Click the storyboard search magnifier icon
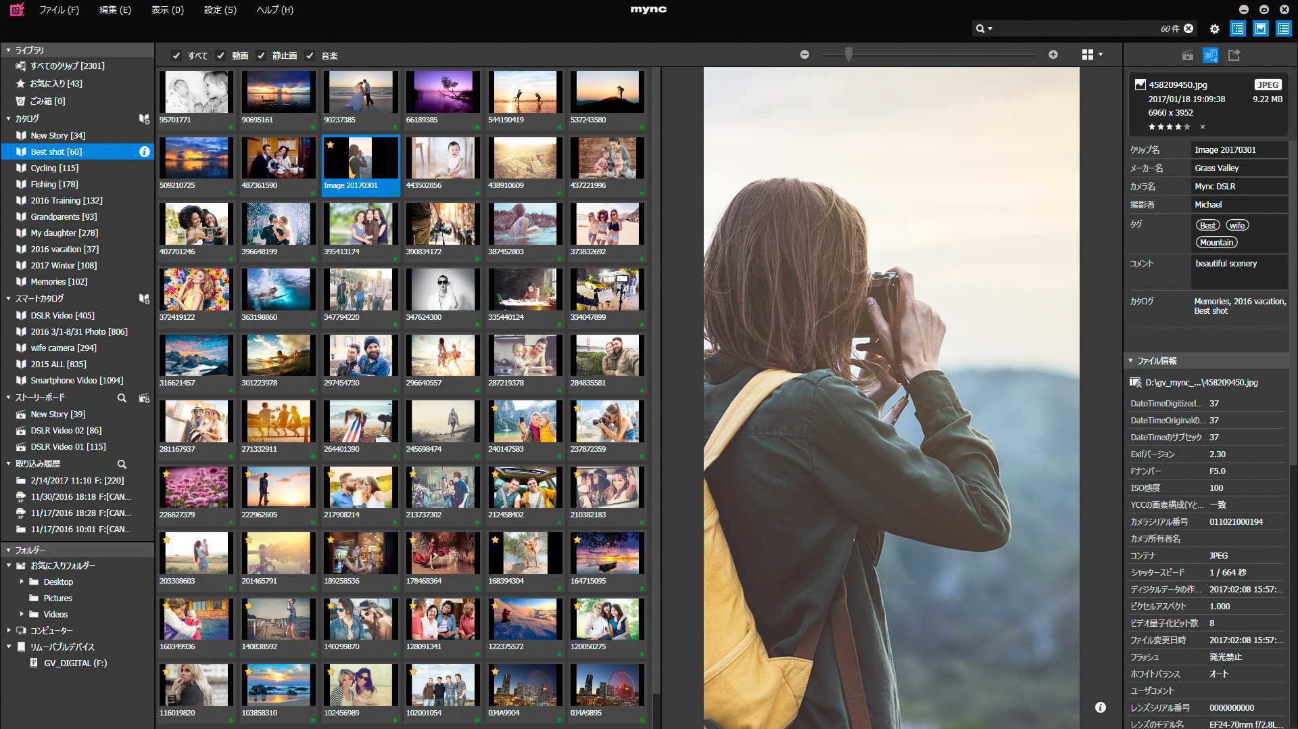1298x729 pixels. point(122,398)
